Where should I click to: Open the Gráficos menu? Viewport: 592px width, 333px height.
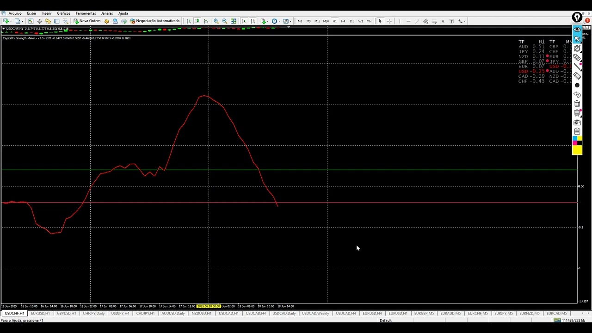(64, 13)
